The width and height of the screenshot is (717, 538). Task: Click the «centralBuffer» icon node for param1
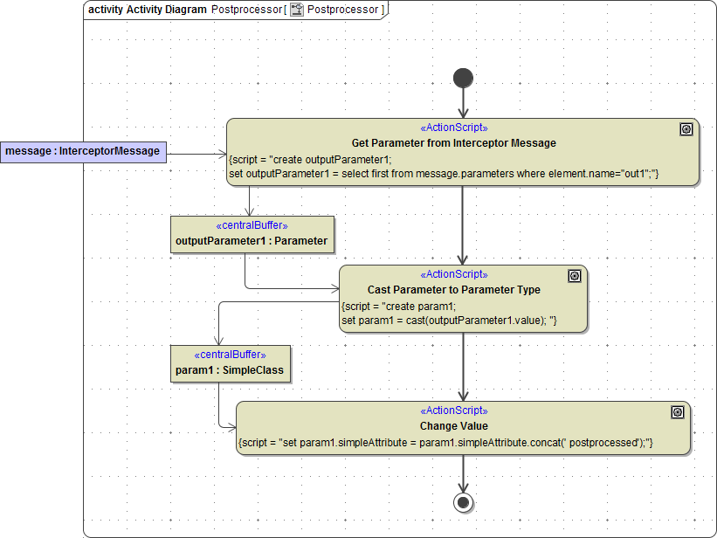coord(231,362)
